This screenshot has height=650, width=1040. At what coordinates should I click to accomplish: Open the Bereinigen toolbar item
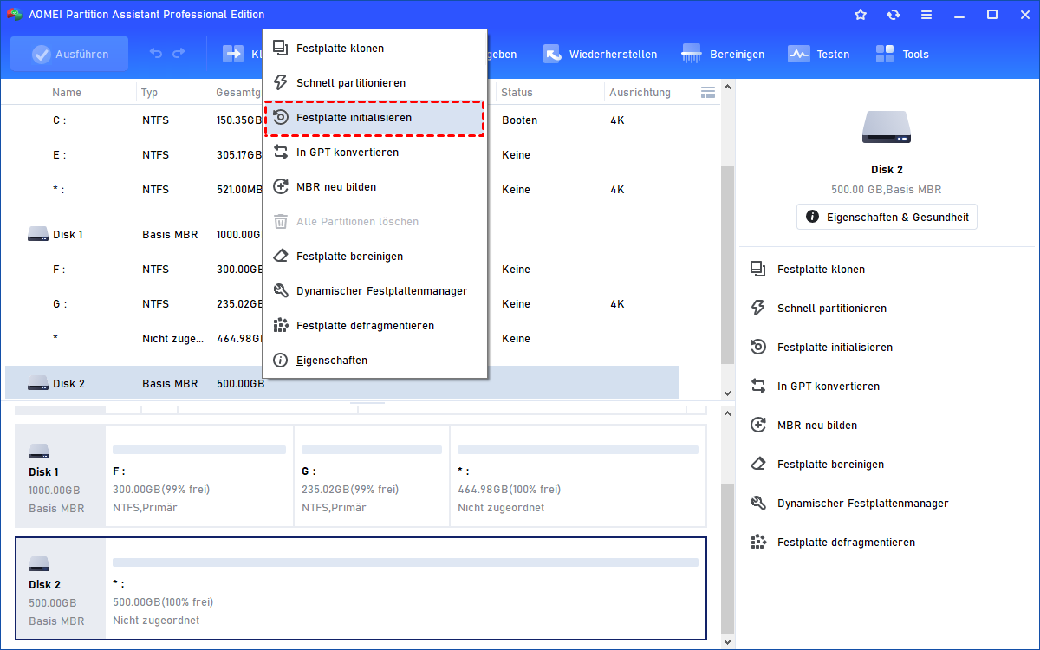(x=723, y=54)
